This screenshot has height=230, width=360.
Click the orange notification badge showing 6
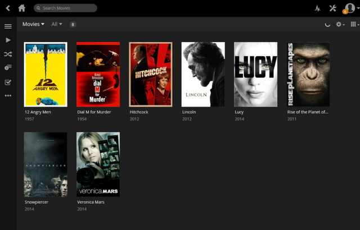click(345, 12)
